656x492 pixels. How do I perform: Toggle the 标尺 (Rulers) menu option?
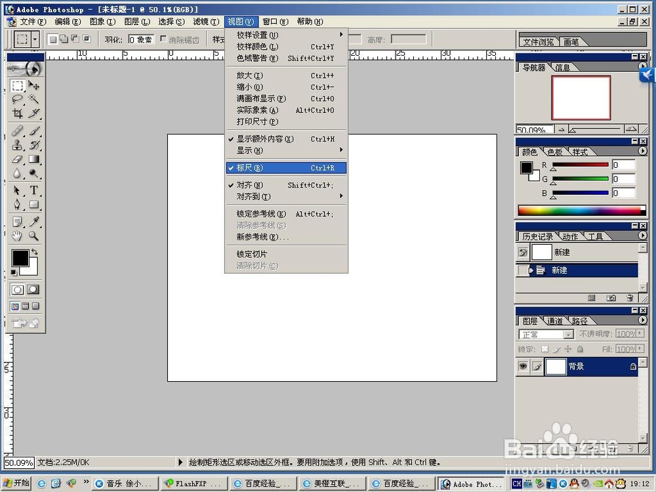click(x=286, y=168)
